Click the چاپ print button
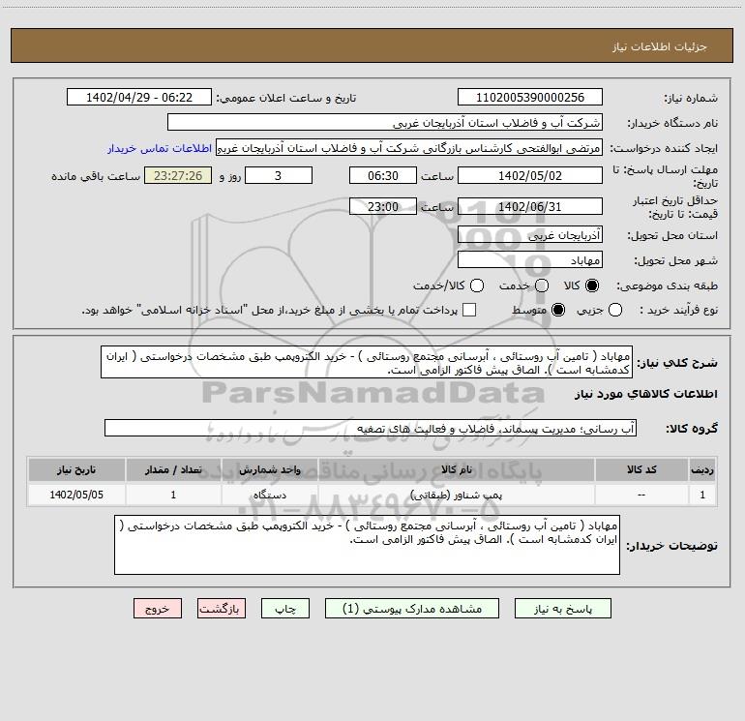Screen dimensions: 745x721 coord(285,609)
